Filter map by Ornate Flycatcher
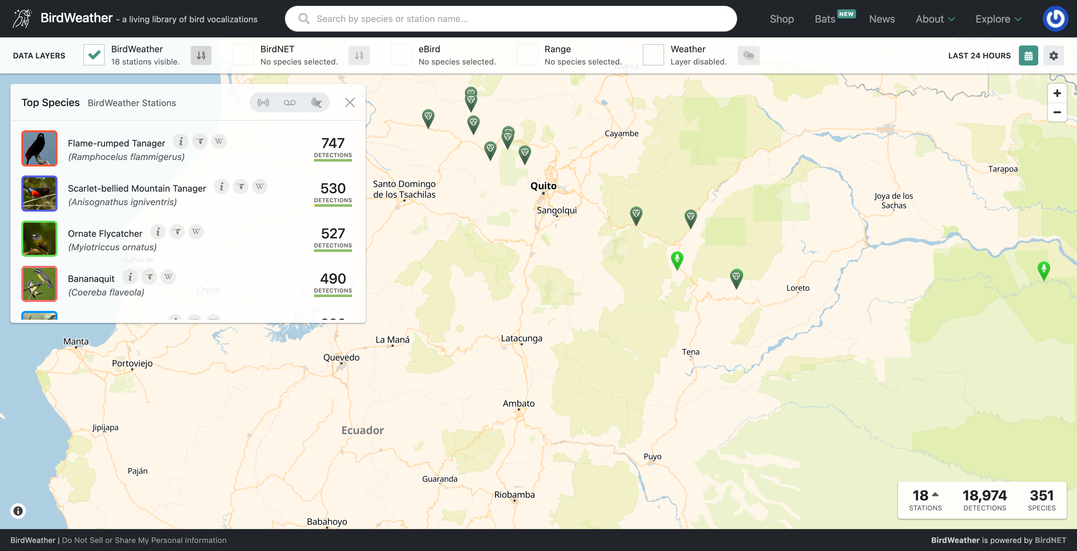1077x551 pixels. click(x=177, y=232)
